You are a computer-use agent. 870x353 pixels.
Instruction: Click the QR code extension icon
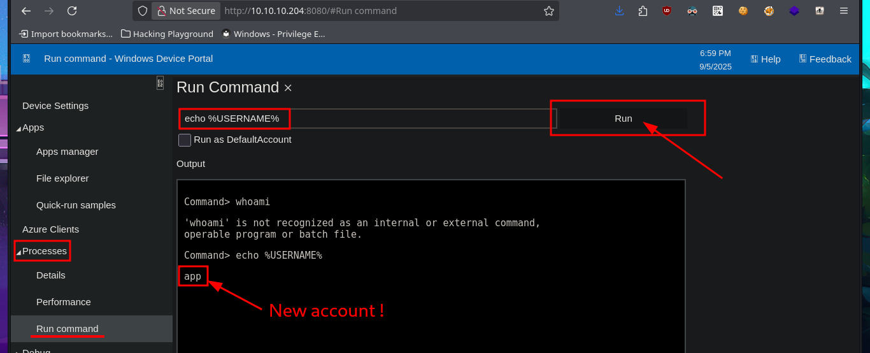(x=718, y=11)
